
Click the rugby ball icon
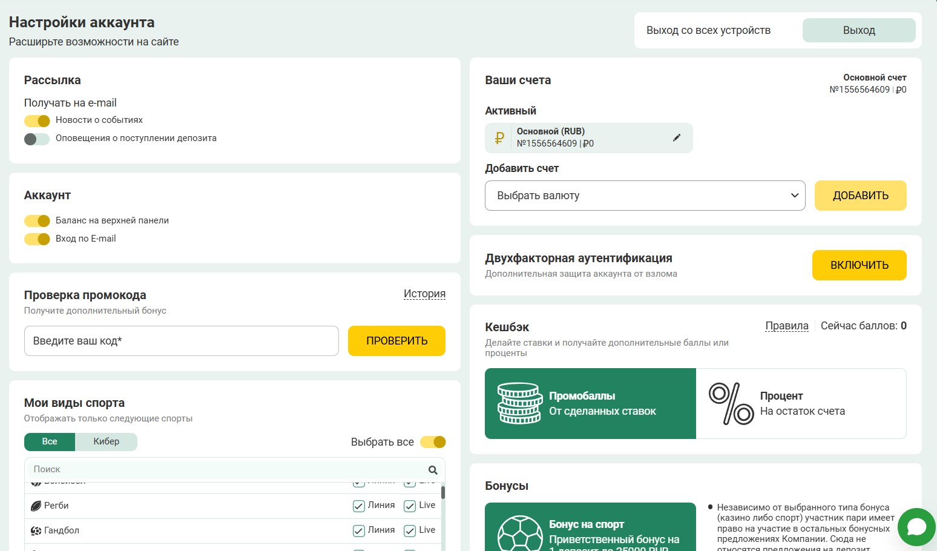click(36, 506)
